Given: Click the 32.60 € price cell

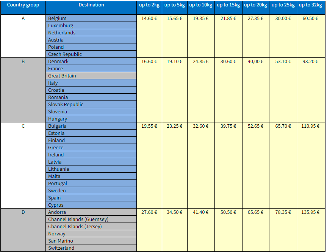Looking at the screenshot, I should click(200, 126).
